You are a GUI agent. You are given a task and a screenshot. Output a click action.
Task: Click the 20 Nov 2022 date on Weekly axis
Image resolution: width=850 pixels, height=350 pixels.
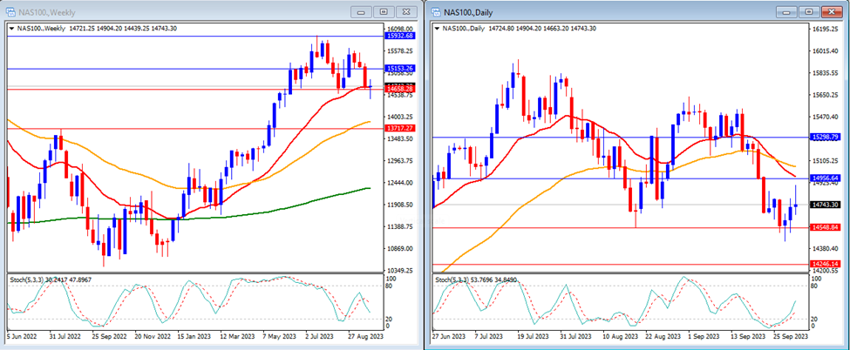pos(153,336)
